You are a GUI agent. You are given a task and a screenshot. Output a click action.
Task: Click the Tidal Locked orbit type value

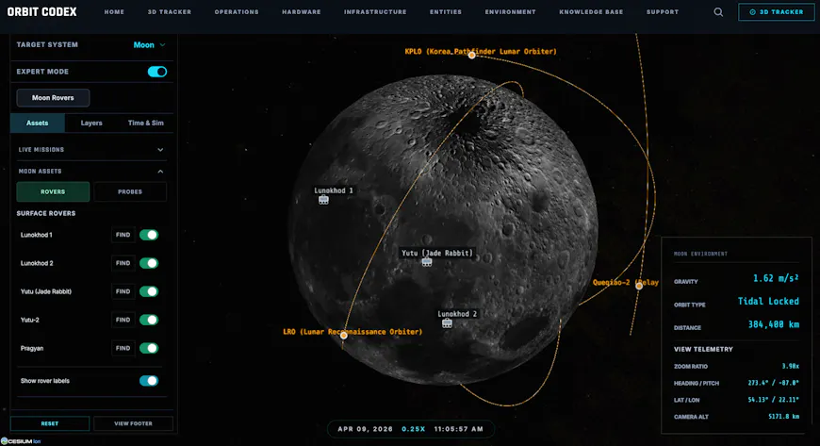(x=768, y=302)
